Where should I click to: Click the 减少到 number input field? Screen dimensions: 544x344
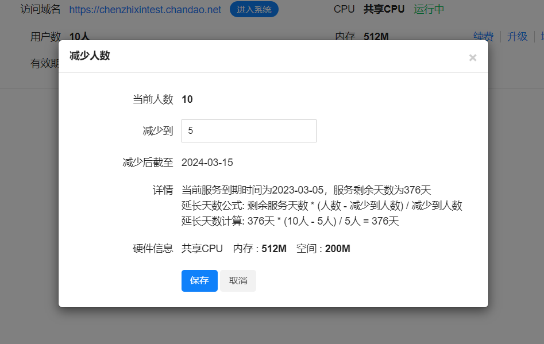pyautogui.click(x=249, y=131)
